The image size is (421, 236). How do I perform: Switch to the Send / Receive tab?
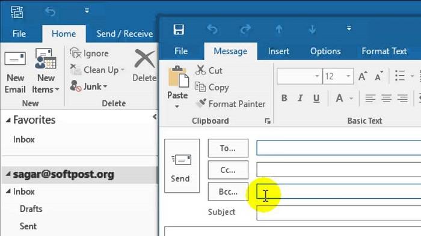pos(124,34)
